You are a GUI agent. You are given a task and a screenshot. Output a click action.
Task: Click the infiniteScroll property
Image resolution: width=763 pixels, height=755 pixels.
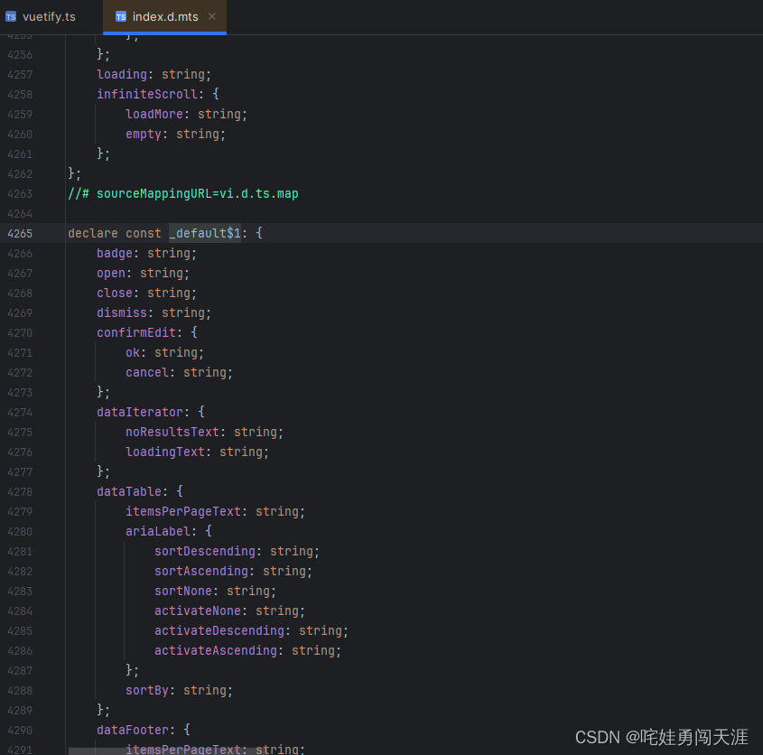147,94
